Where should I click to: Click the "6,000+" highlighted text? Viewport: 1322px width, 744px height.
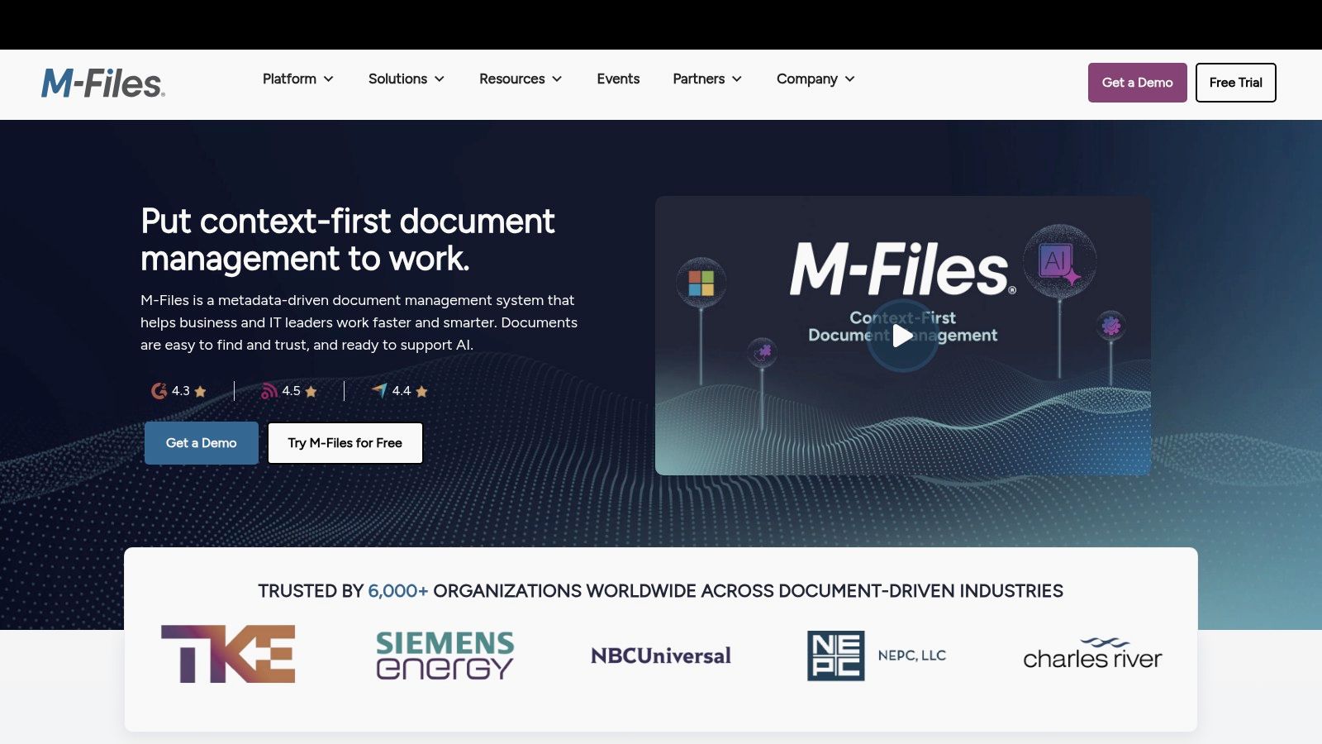pyautogui.click(x=398, y=591)
